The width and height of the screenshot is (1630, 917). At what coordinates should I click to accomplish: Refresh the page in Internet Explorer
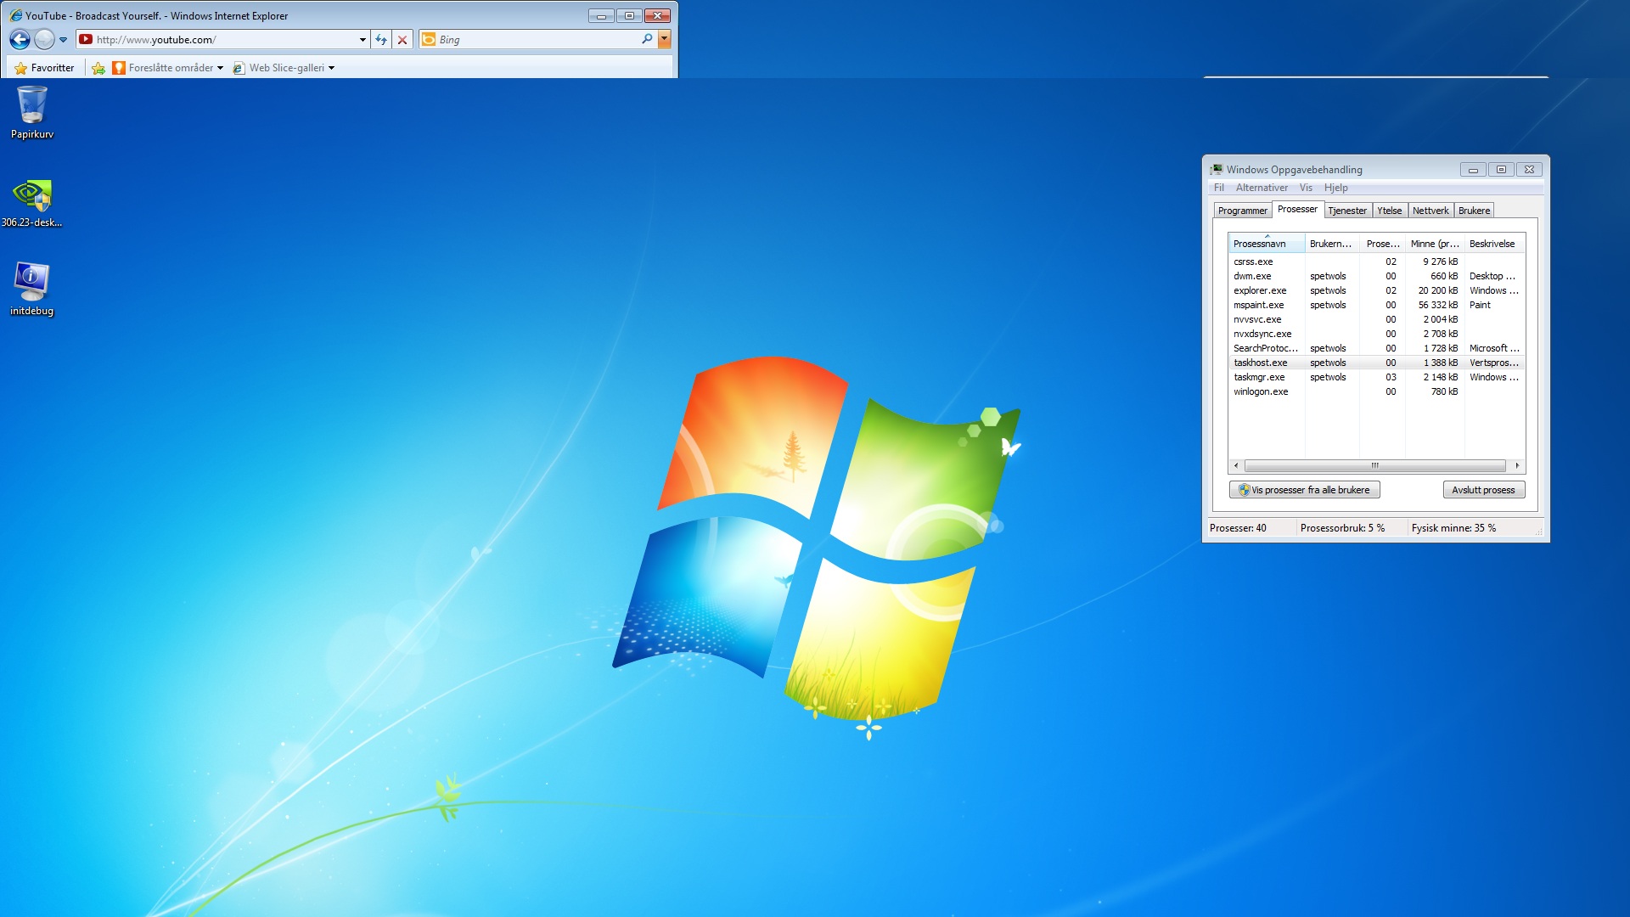tap(381, 39)
